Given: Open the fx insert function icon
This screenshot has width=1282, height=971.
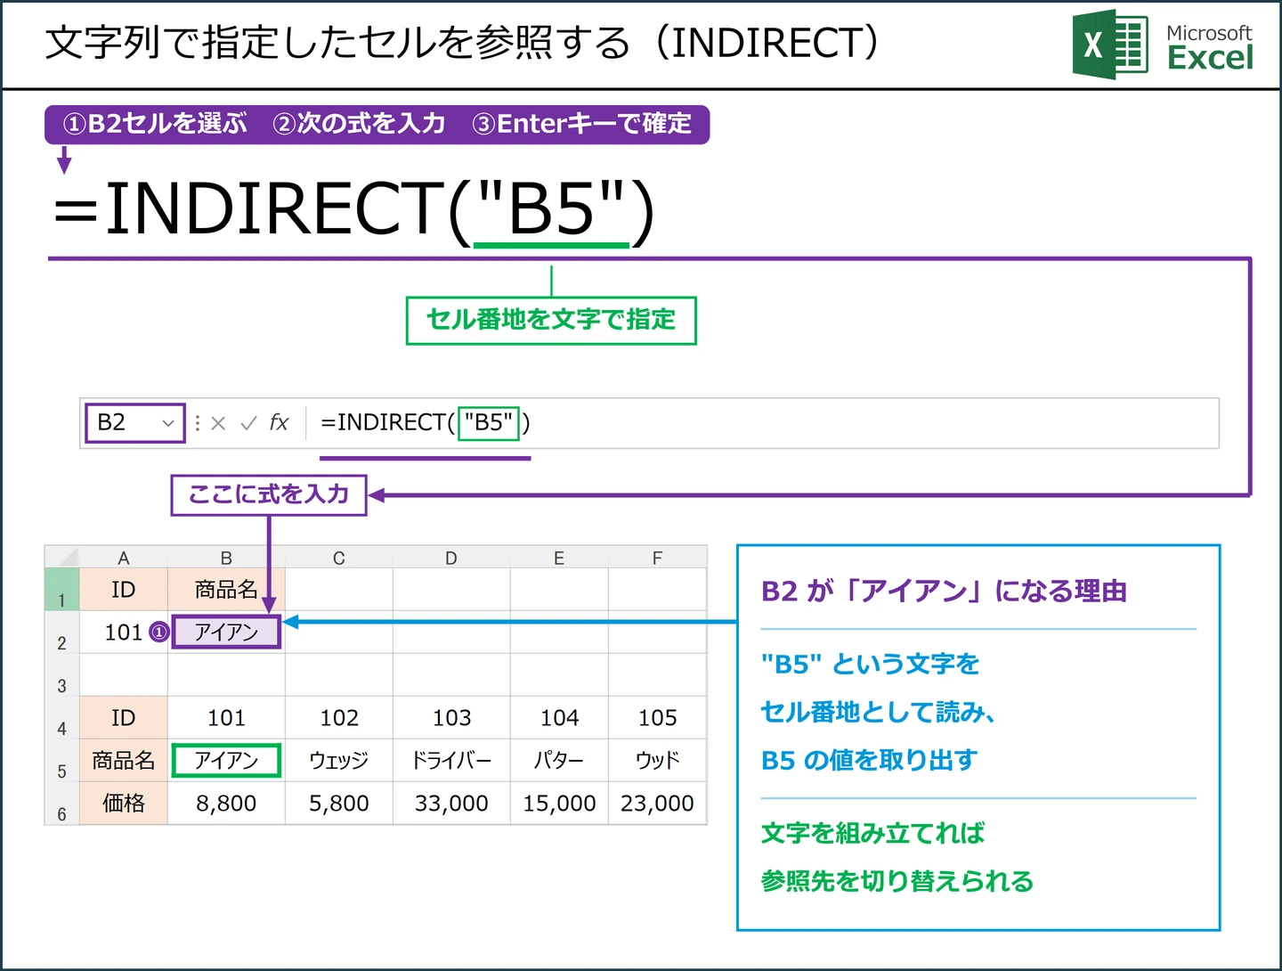Looking at the screenshot, I should tap(279, 422).
